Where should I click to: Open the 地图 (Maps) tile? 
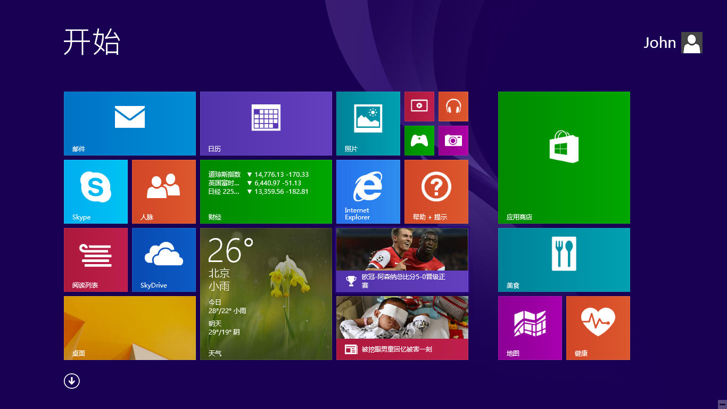pyautogui.click(x=530, y=328)
